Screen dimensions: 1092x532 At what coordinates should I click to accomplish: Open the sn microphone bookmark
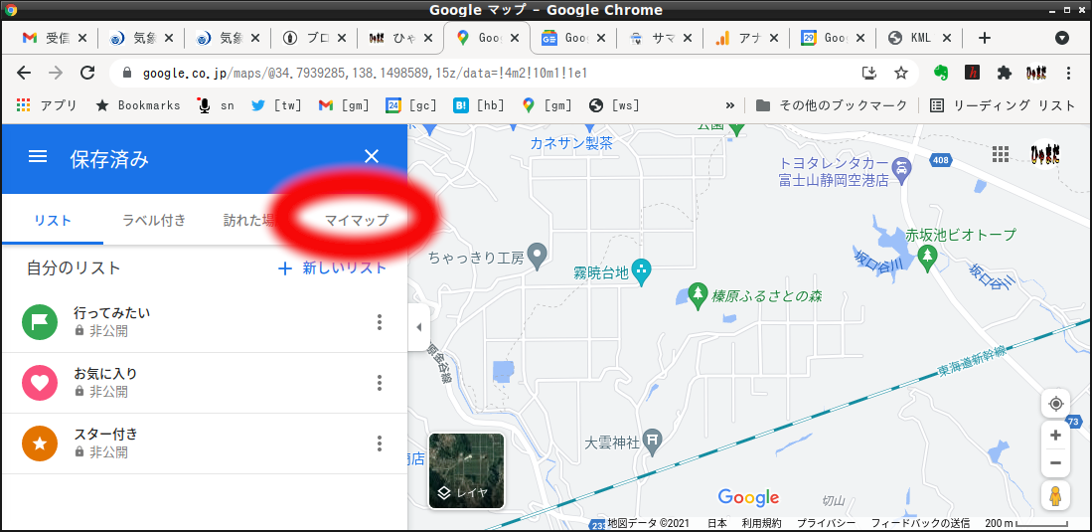click(x=216, y=105)
